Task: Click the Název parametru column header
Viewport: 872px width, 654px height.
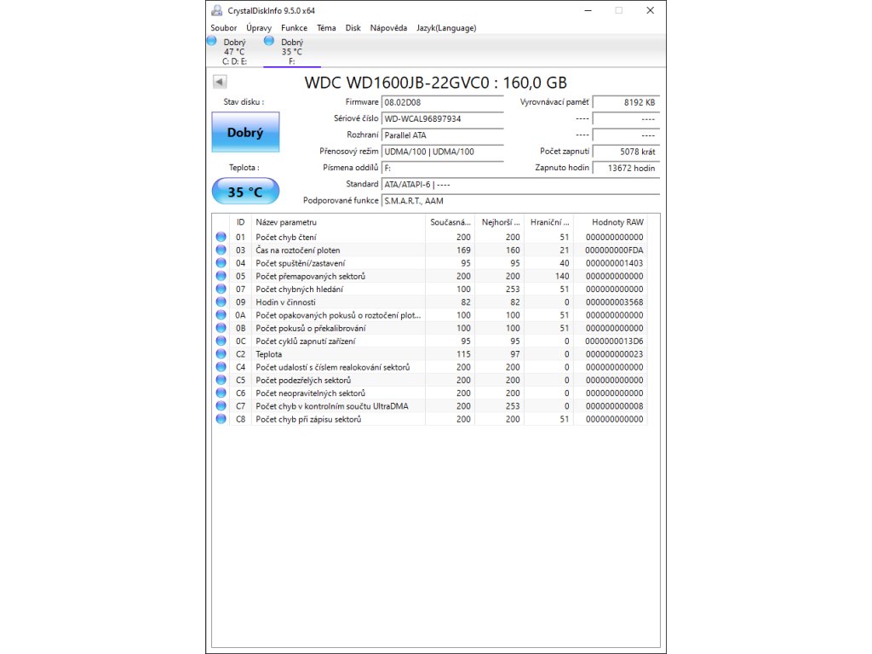Action: click(x=338, y=222)
